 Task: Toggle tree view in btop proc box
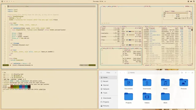coord(179,27)
